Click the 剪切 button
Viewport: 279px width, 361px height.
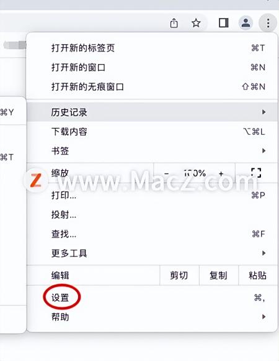point(179,275)
